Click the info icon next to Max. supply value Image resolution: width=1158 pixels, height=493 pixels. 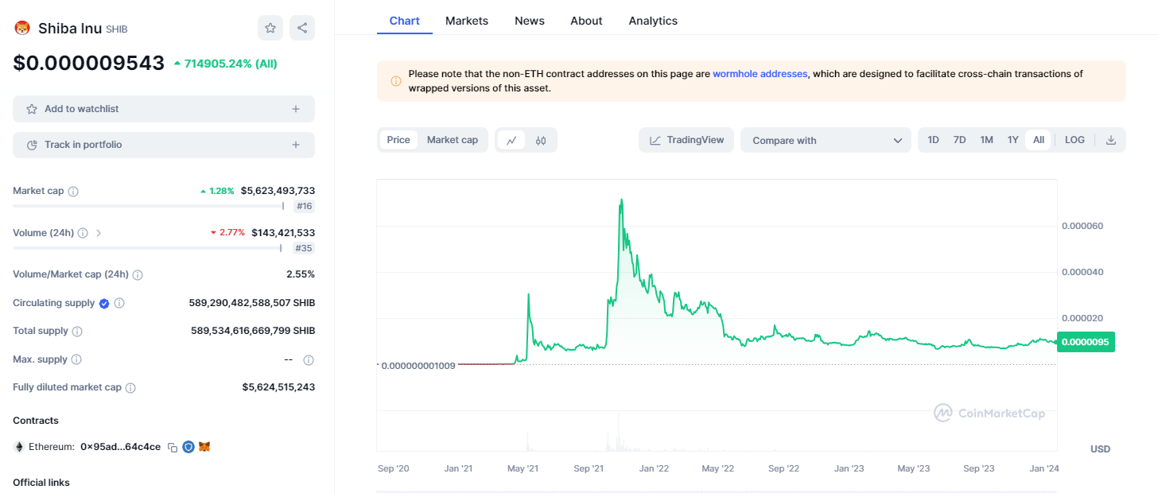[309, 360]
